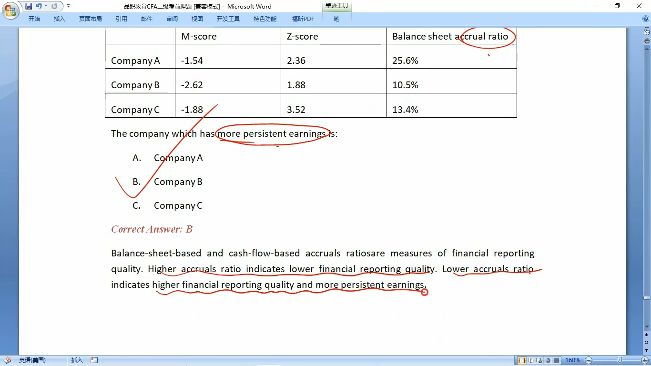Open the 特色功能 ribbon tab

coord(265,19)
